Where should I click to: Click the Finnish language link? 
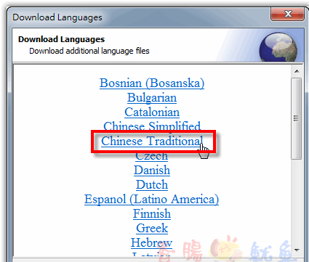click(x=152, y=213)
